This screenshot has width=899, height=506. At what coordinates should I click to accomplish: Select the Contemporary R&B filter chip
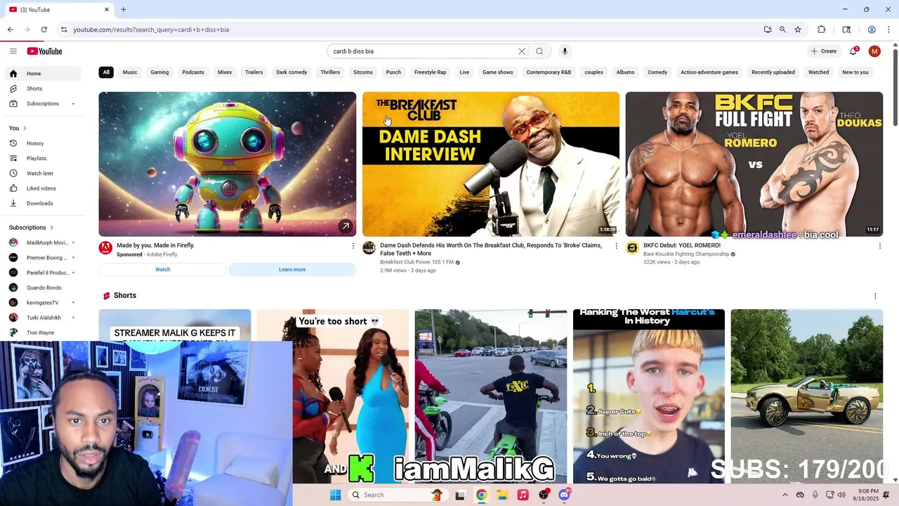[549, 72]
